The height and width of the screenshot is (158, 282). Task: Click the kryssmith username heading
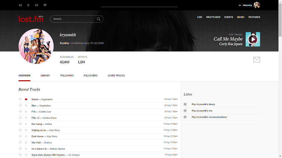(68, 35)
